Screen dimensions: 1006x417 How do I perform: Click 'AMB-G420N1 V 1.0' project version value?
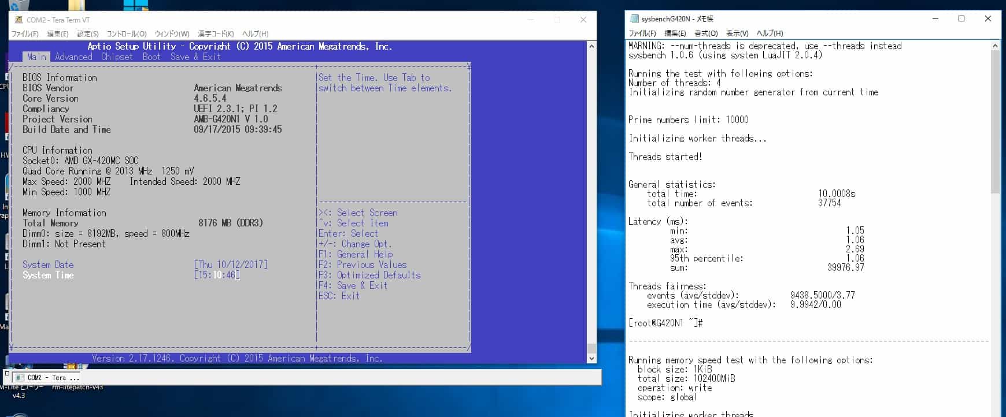point(231,119)
